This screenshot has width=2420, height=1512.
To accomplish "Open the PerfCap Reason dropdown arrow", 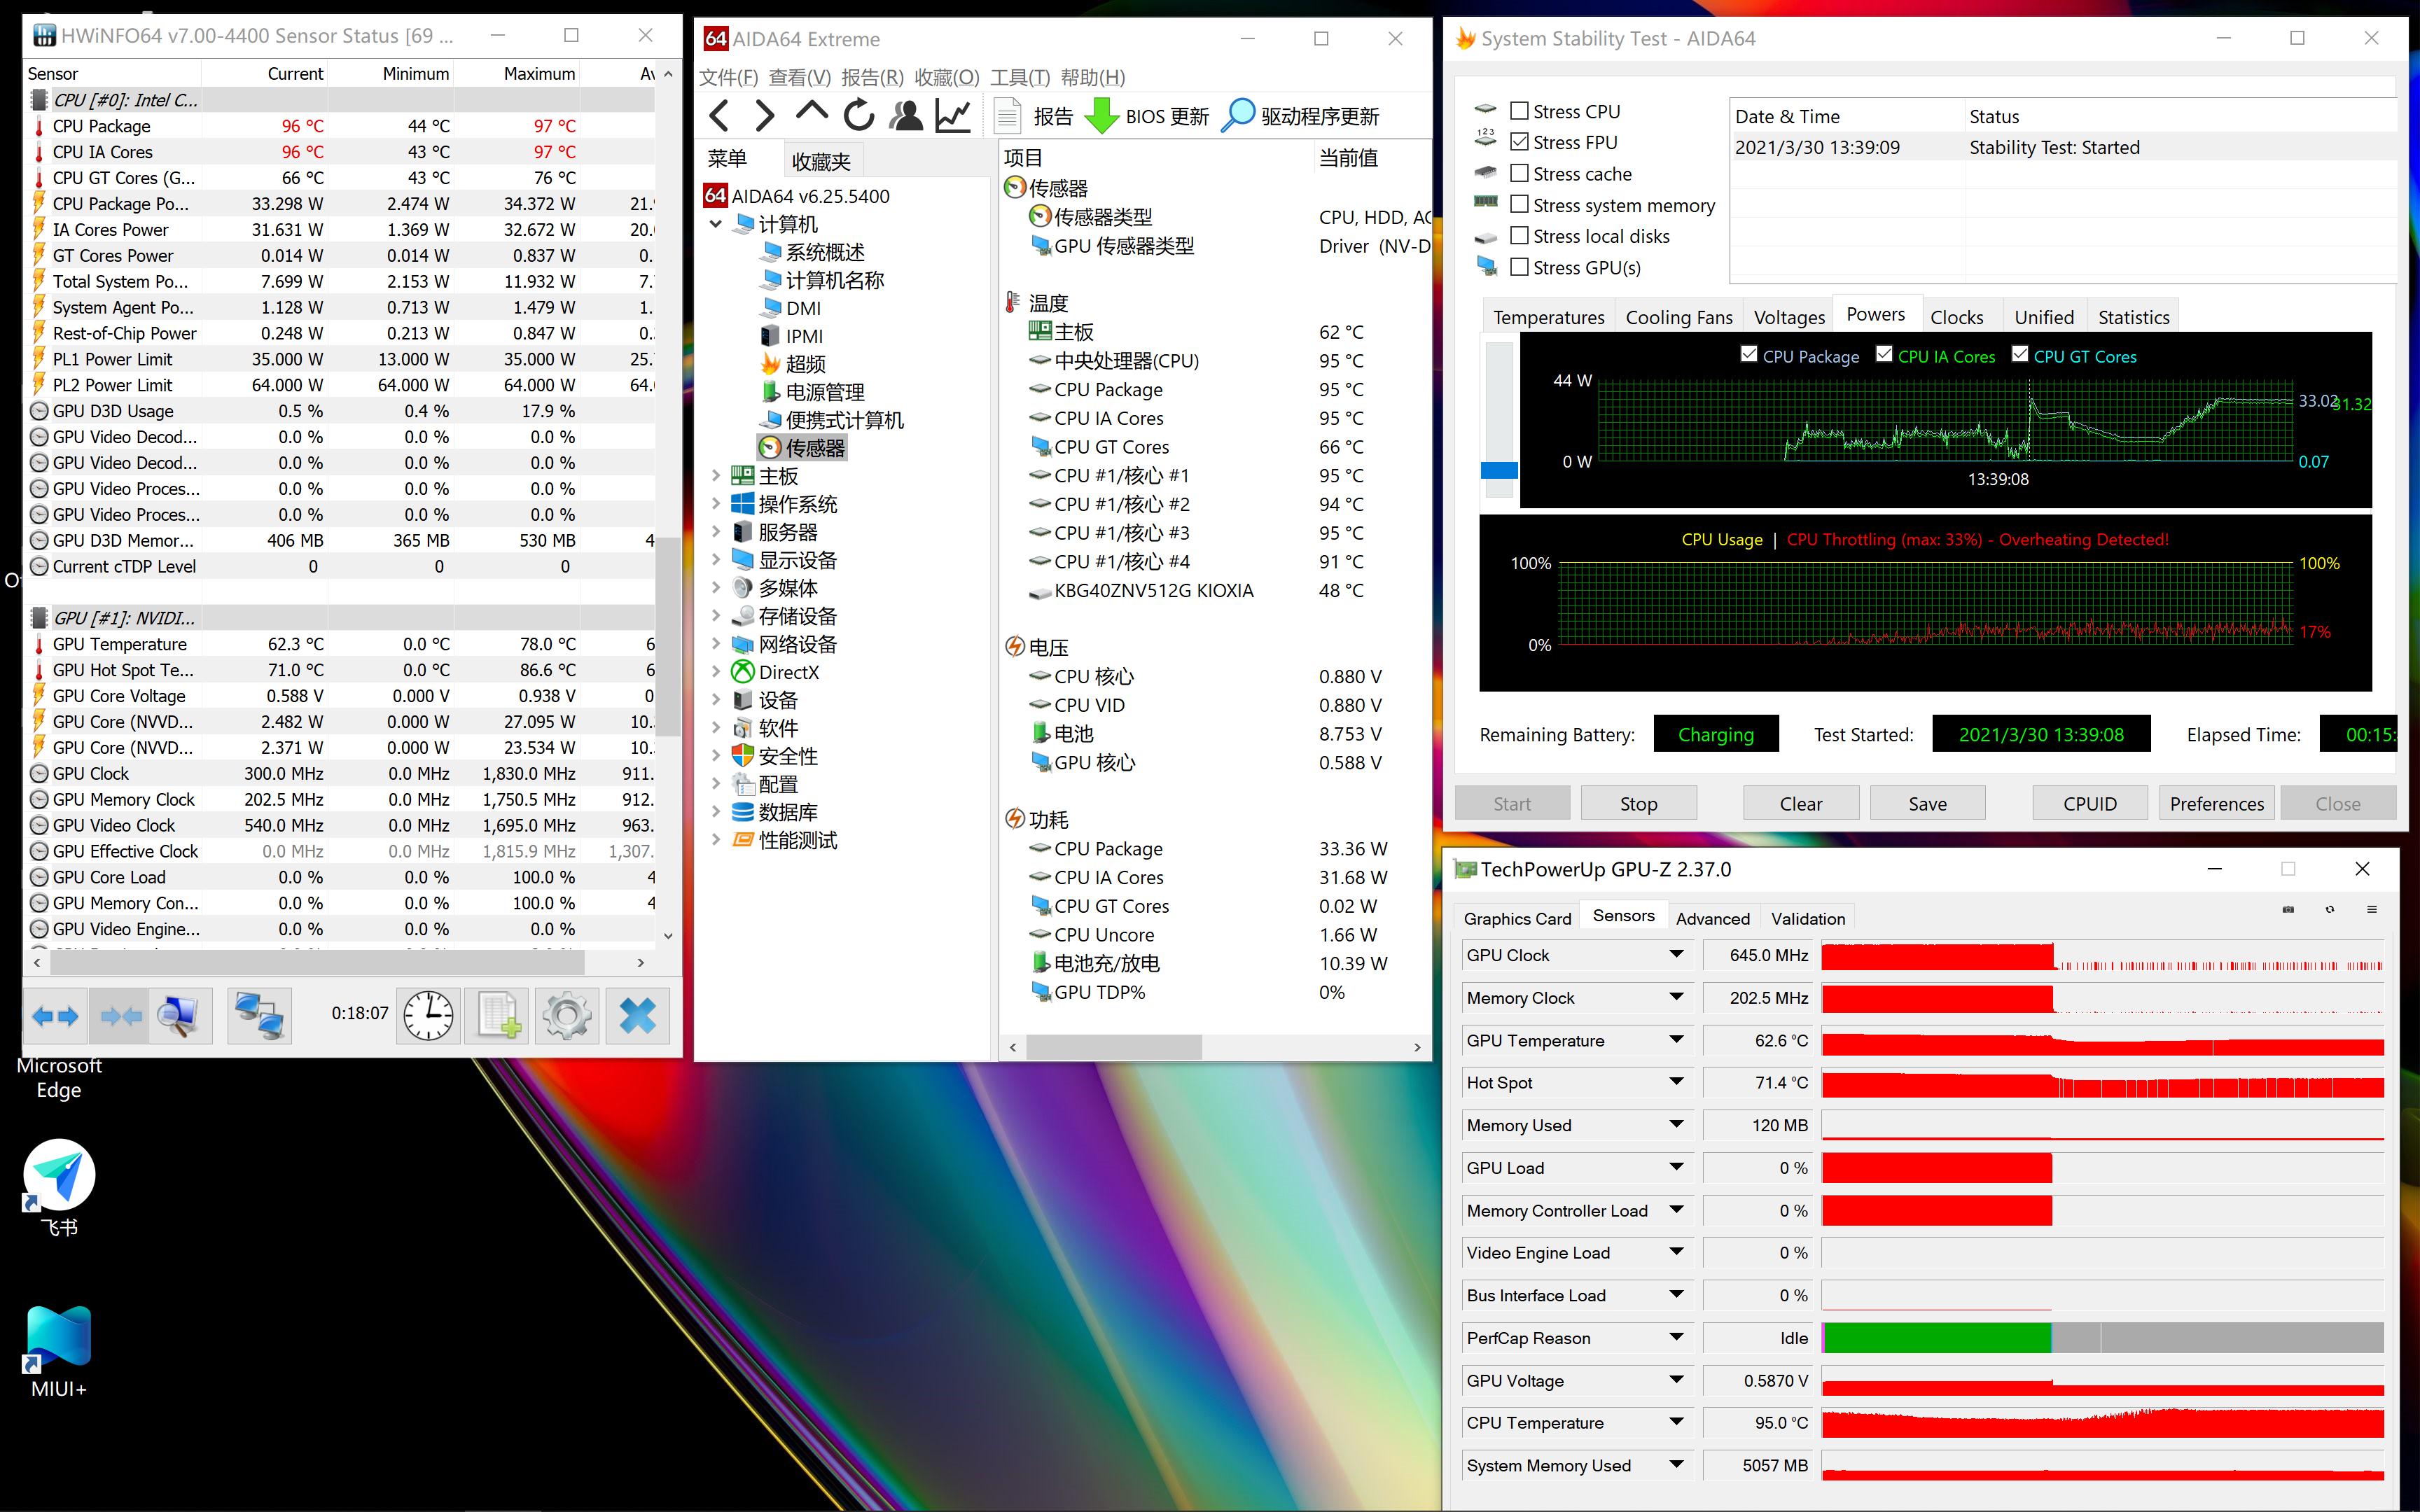I will [1677, 1337].
